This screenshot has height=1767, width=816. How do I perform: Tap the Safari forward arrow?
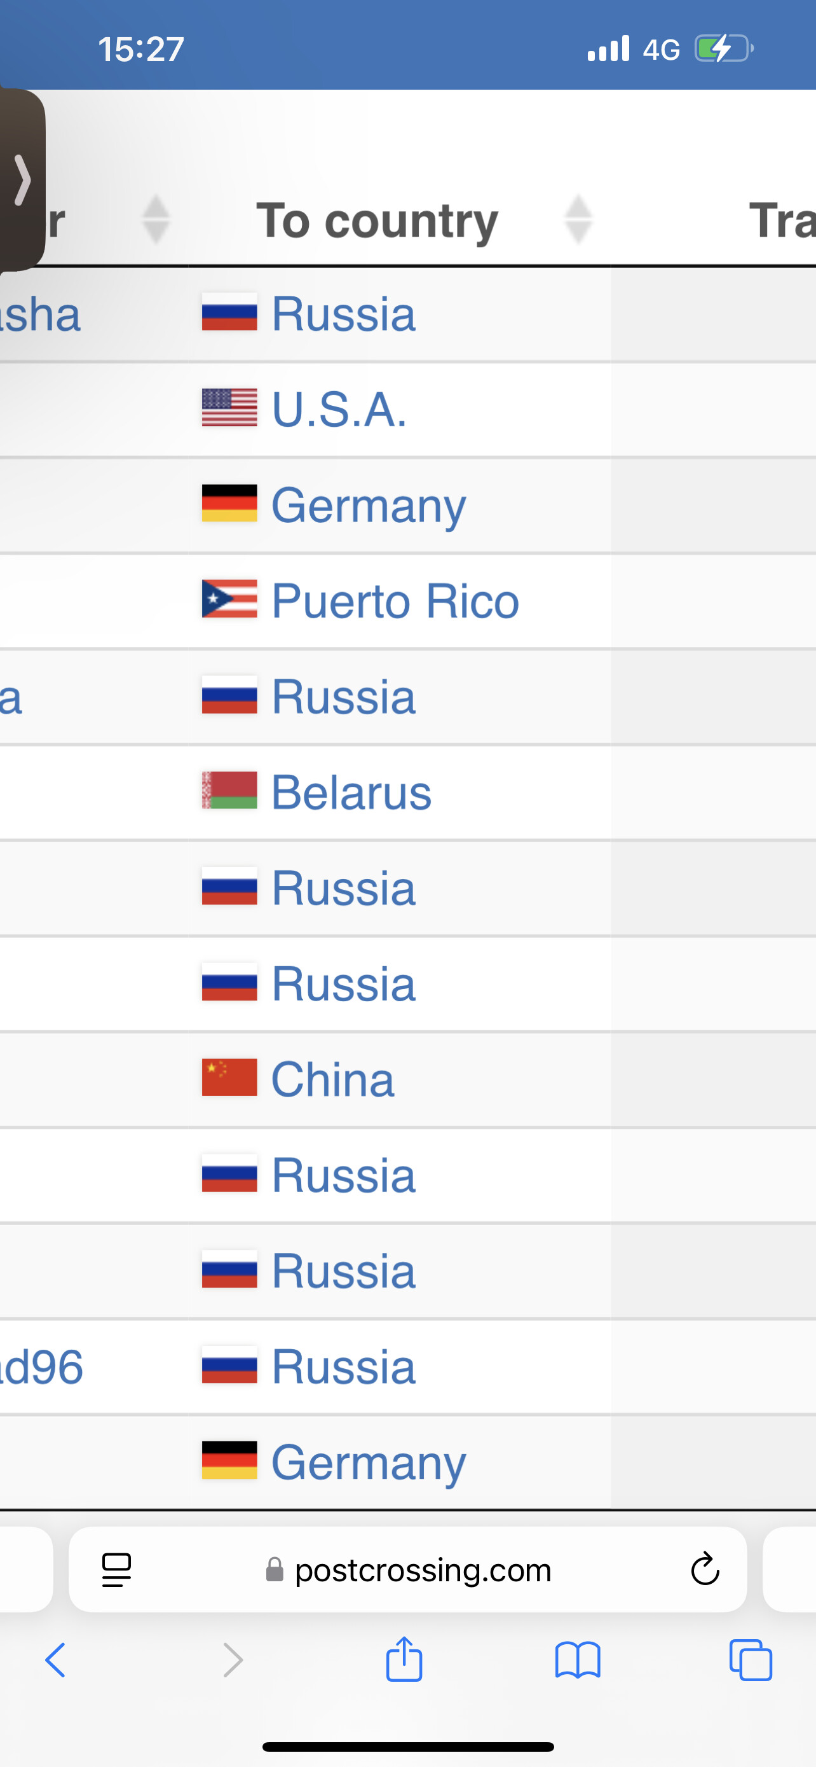233,1661
